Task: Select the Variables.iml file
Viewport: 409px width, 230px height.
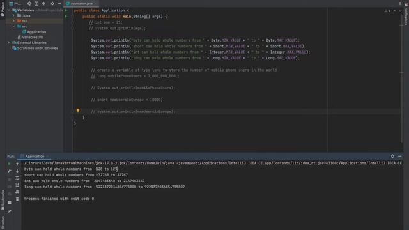Action: (x=30, y=37)
